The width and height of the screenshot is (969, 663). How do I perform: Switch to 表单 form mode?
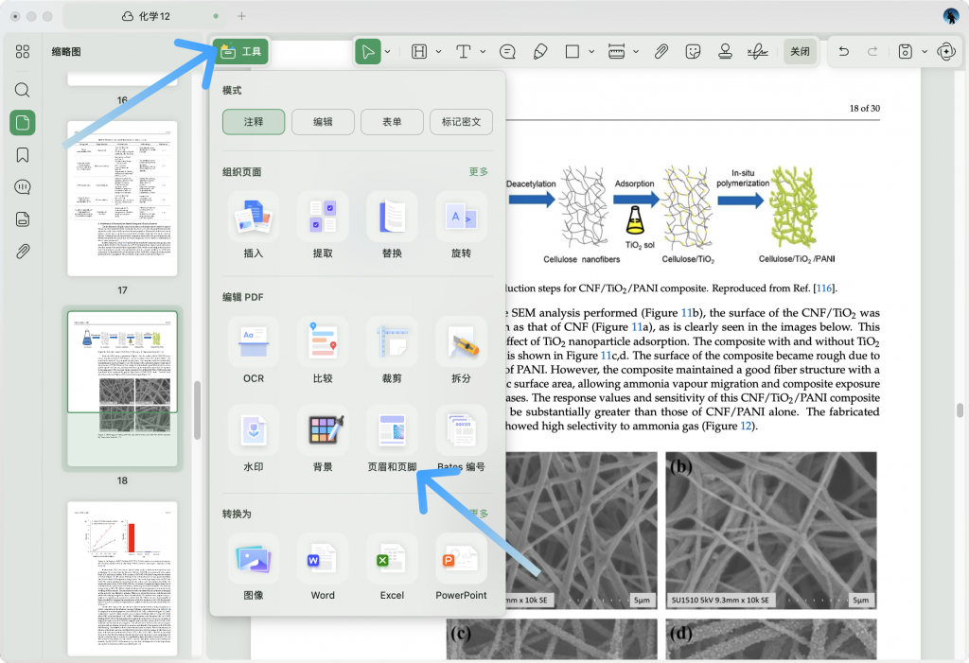pos(392,122)
